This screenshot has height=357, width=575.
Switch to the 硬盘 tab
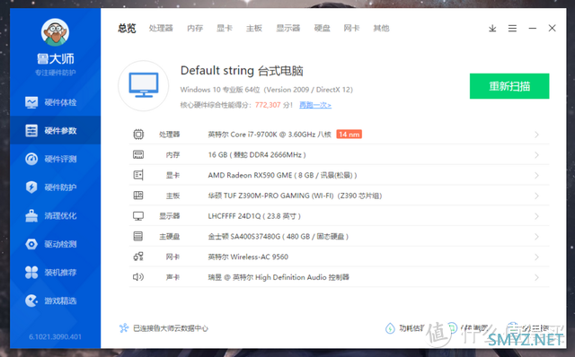tap(322, 28)
